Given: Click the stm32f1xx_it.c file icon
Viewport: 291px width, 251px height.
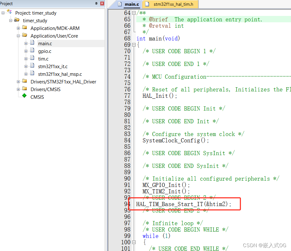Looking at the screenshot, I should coord(32,65).
